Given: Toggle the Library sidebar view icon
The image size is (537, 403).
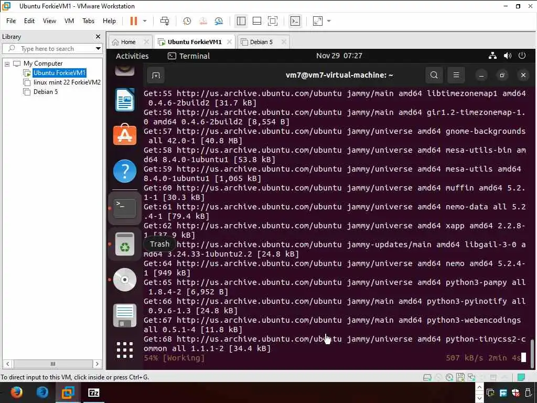Looking at the screenshot, I should click(x=241, y=21).
